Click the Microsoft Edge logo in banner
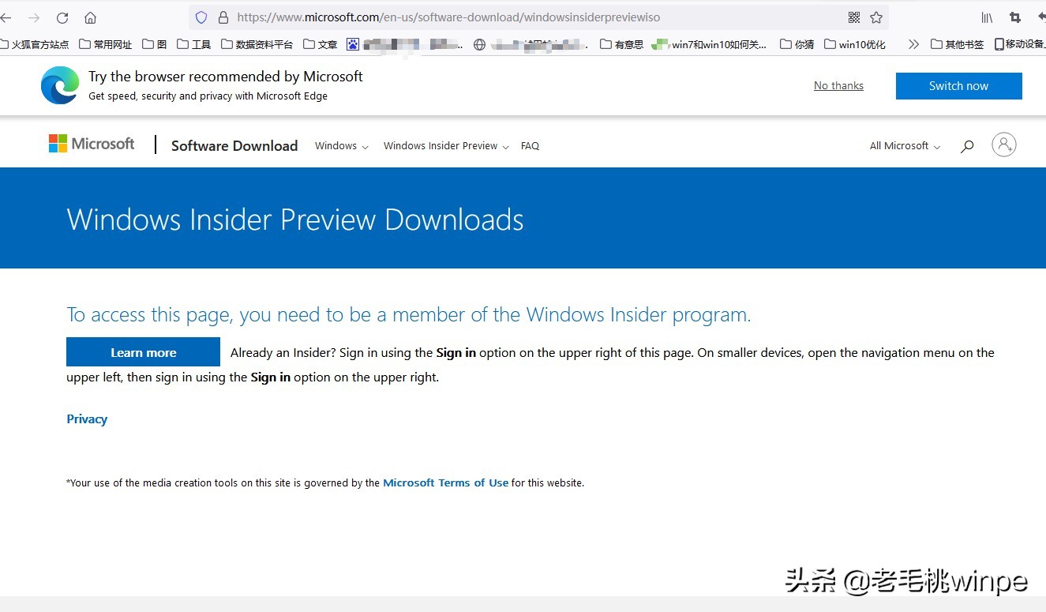 (60, 85)
